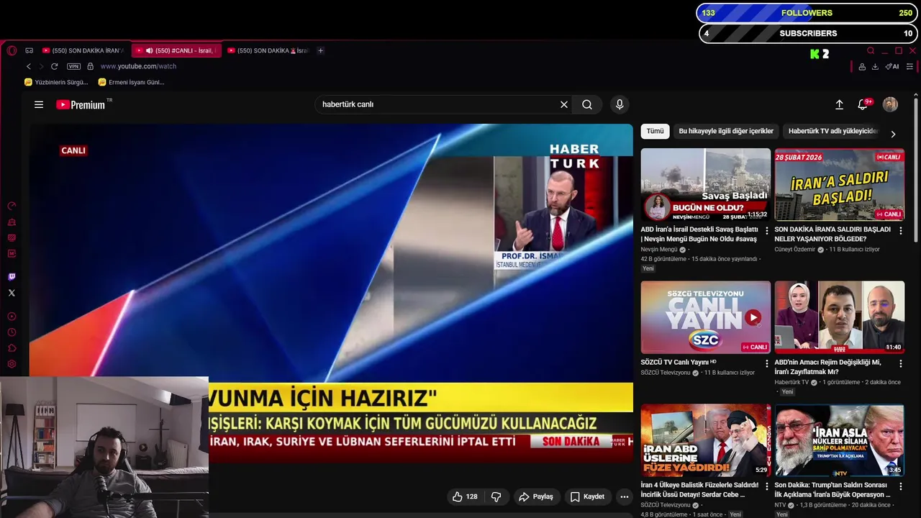This screenshot has width=921, height=518.
Task: Share video with Paylaş button
Action: [536, 496]
